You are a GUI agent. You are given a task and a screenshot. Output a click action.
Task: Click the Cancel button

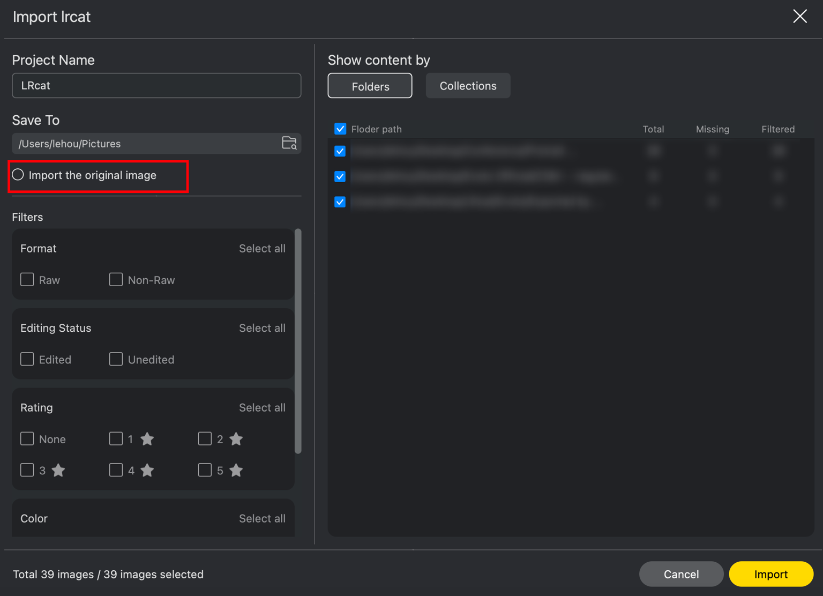[681, 574]
